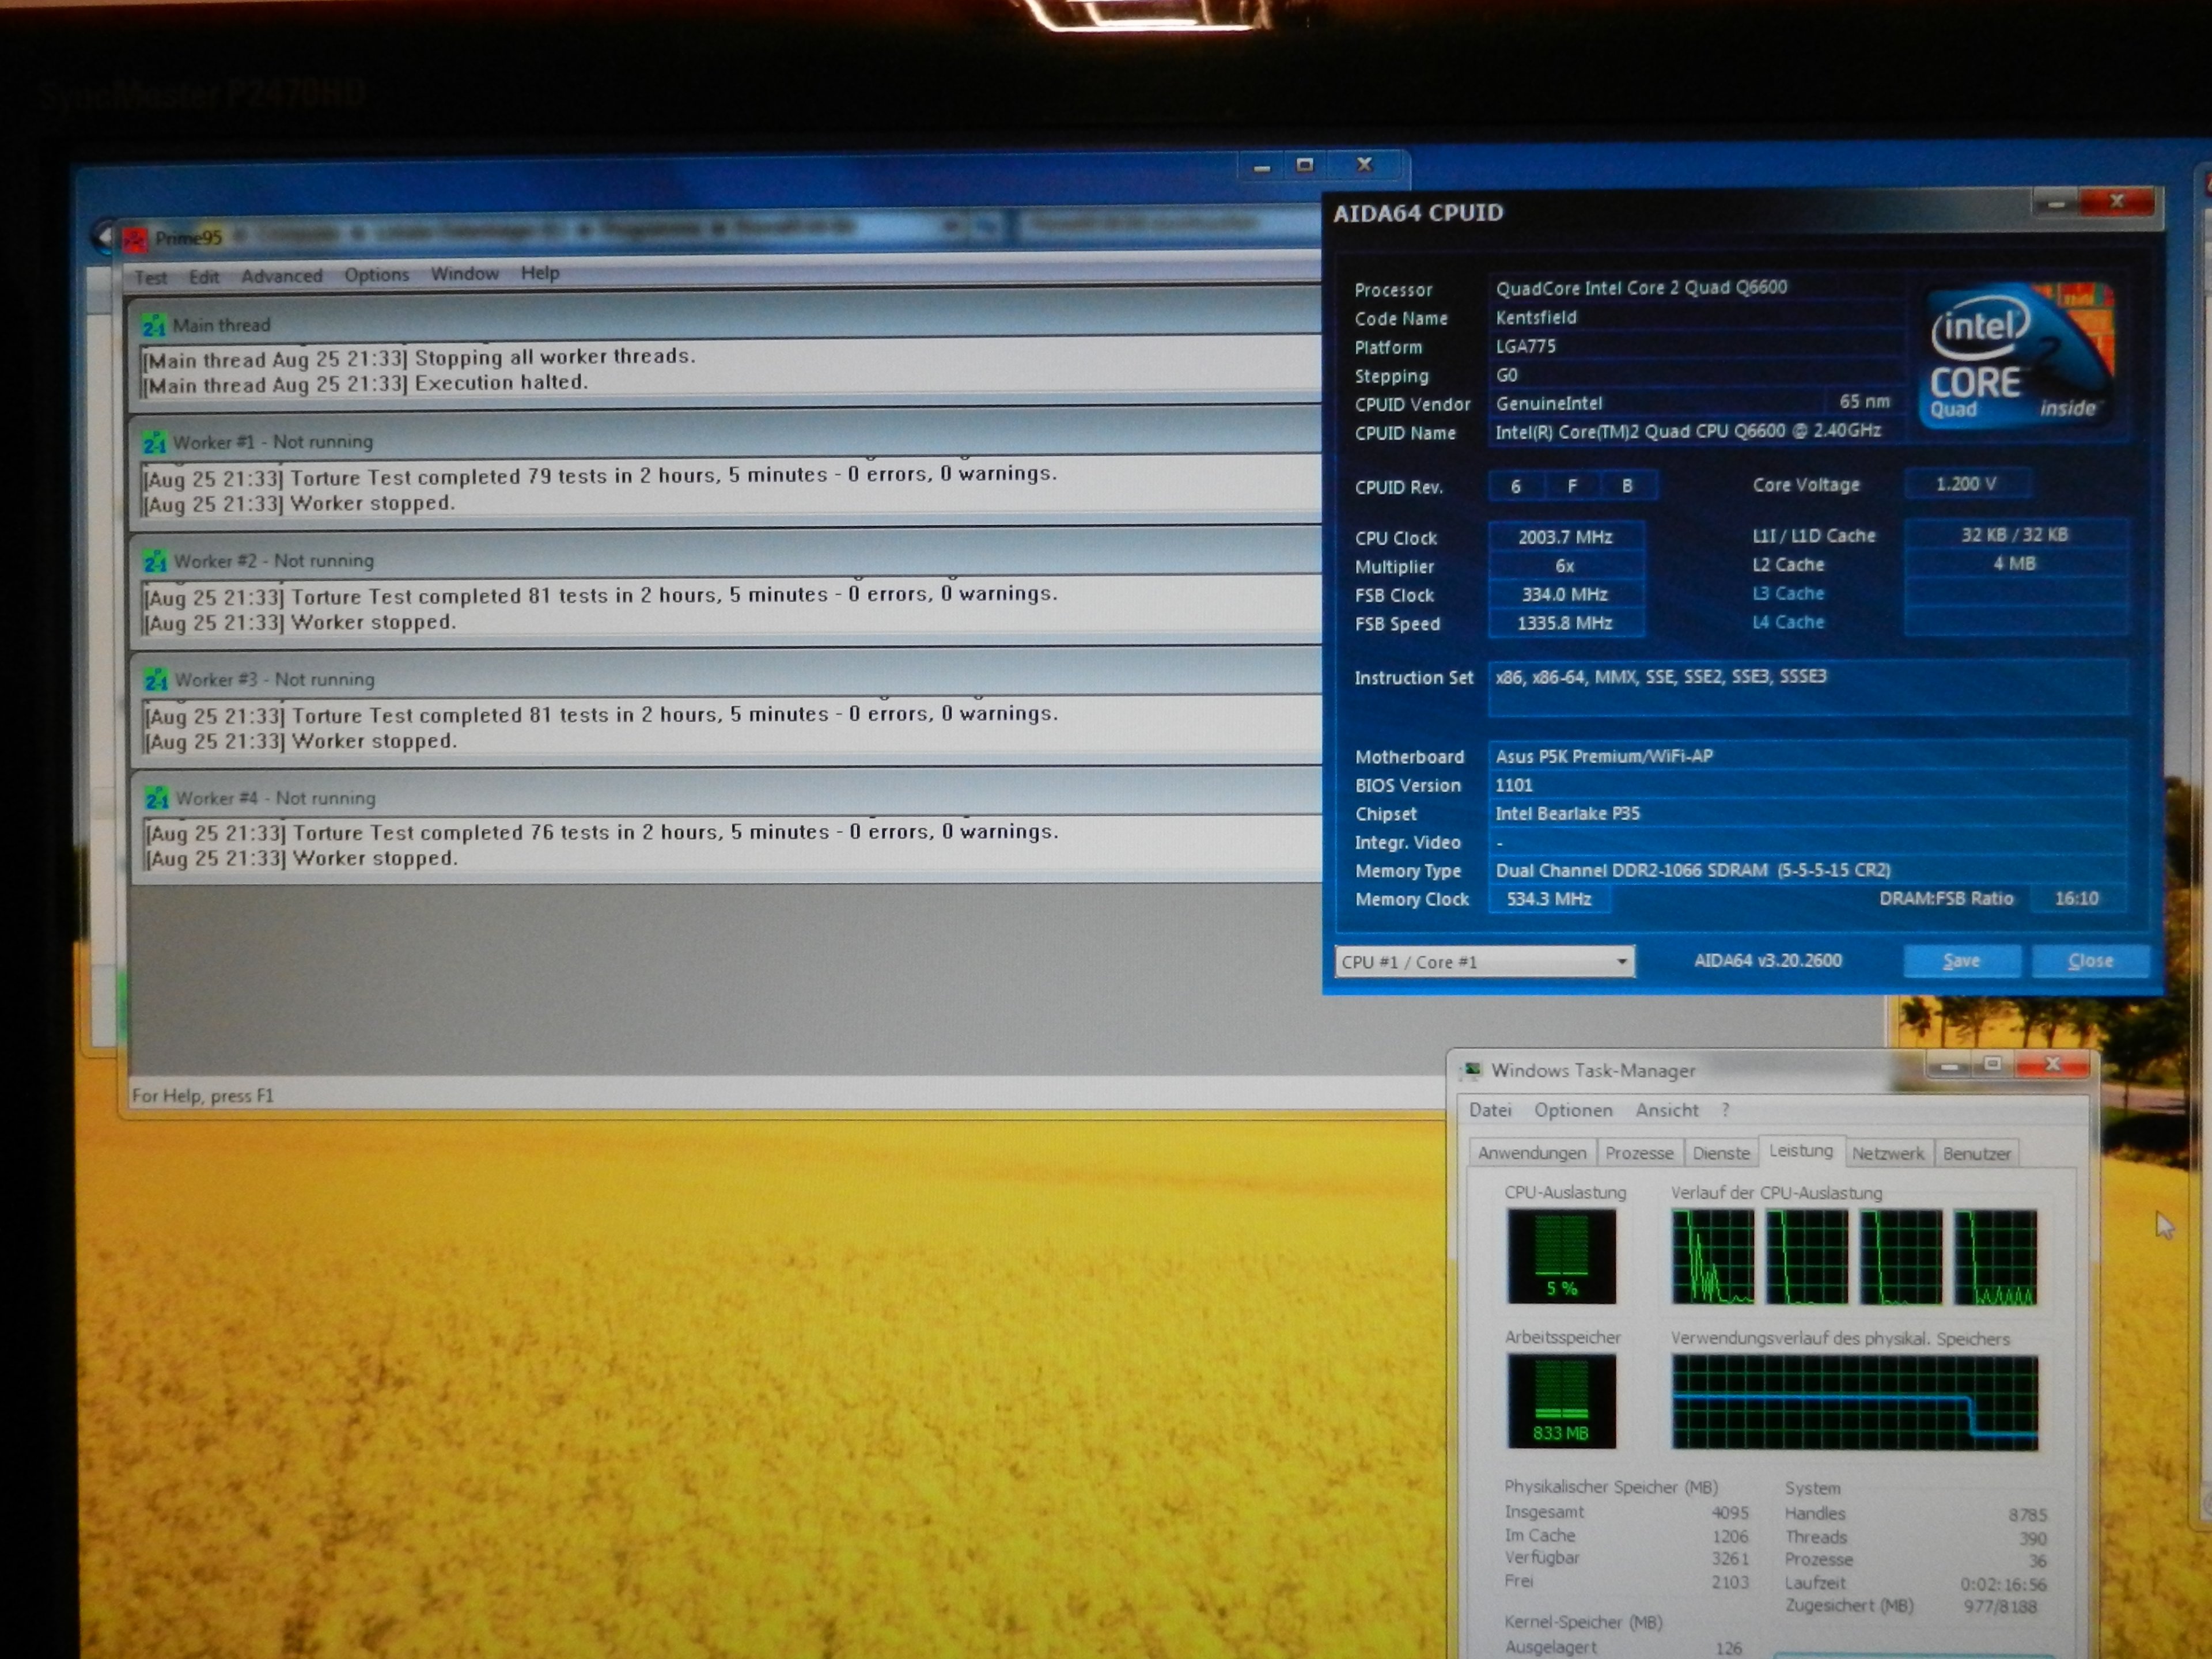Expand the CPU #1 / Core #1 dropdown
The image size is (2212, 1659).
(x=1621, y=962)
